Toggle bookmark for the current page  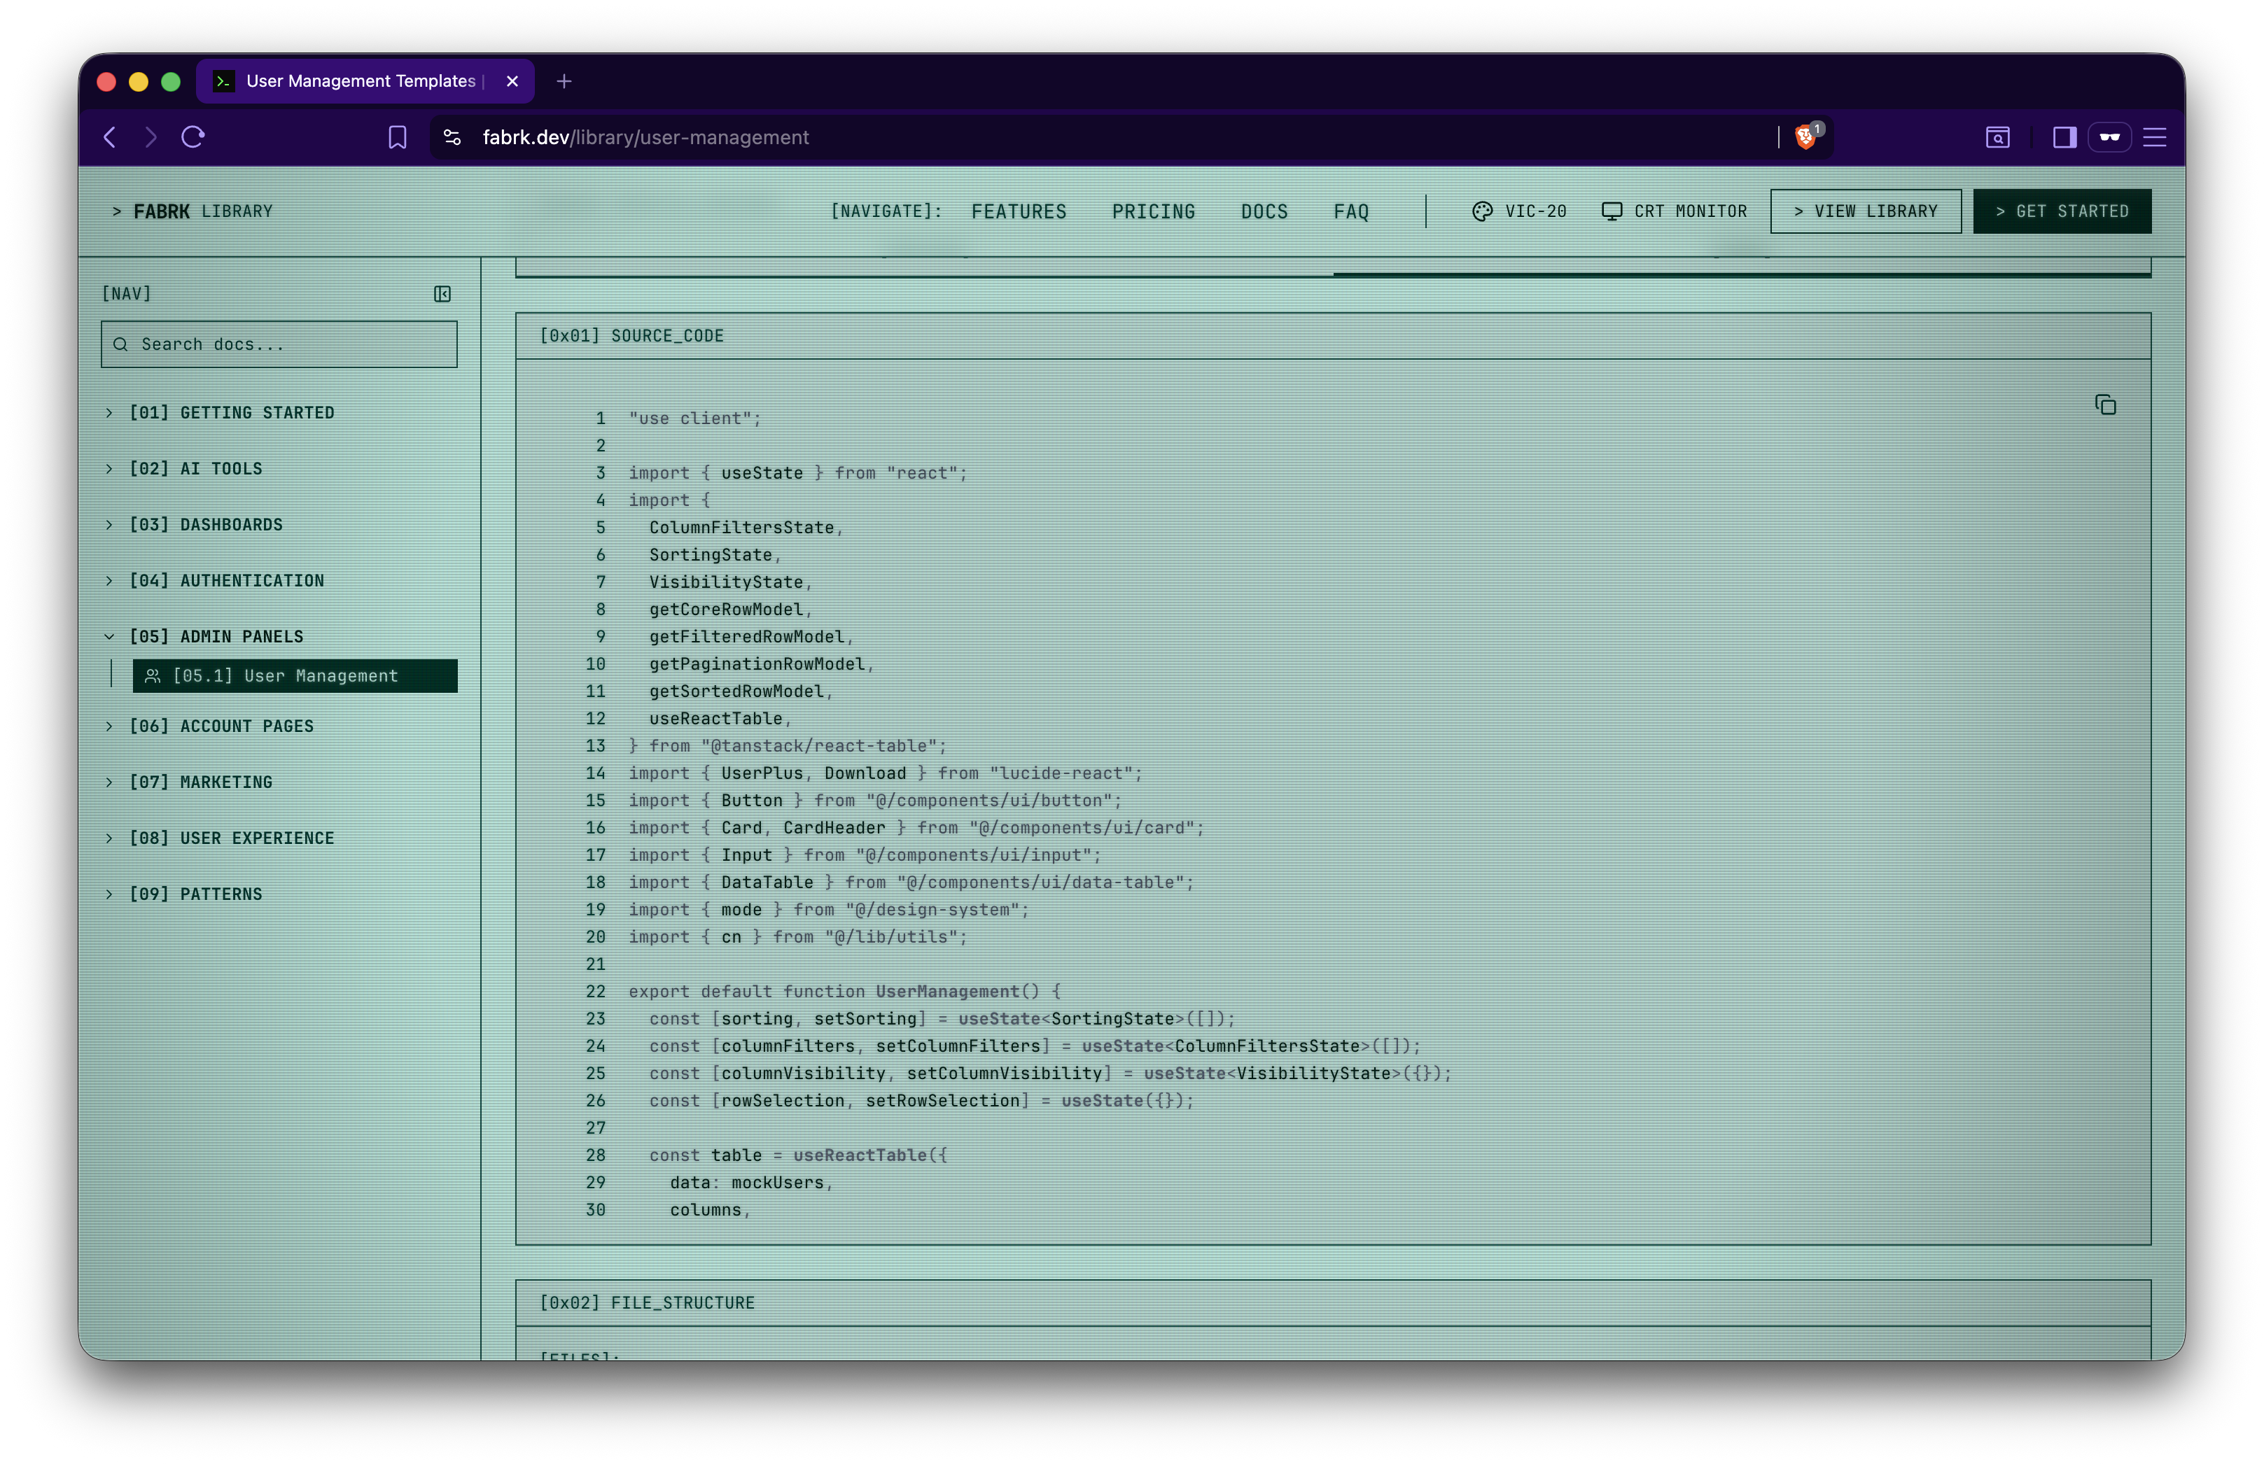pyautogui.click(x=396, y=137)
